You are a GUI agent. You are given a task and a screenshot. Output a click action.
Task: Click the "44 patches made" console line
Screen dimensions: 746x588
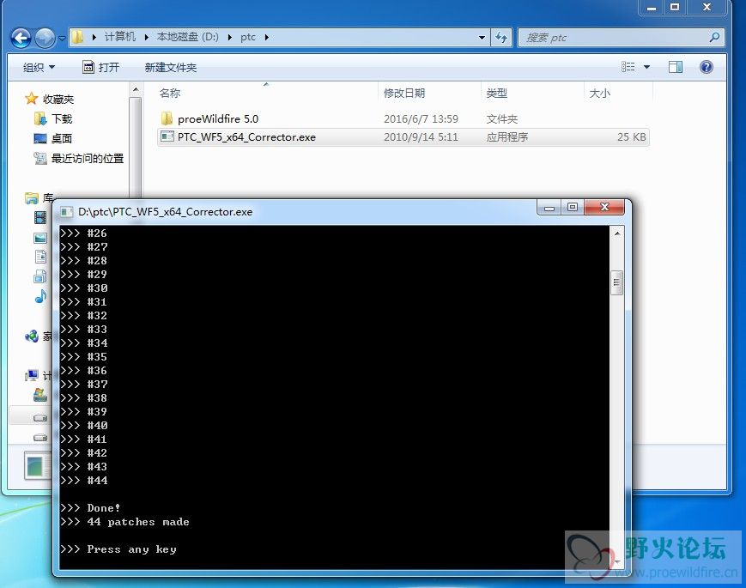[x=138, y=522]
